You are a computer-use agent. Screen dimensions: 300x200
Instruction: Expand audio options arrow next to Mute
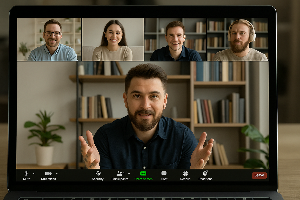34,174
